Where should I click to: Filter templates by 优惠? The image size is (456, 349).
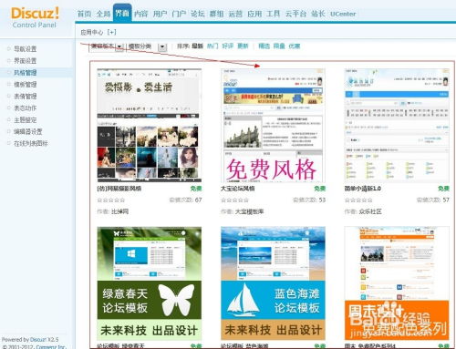pos(295,46)
